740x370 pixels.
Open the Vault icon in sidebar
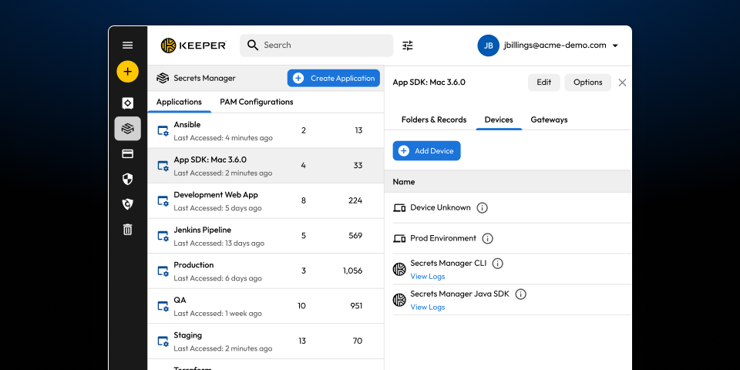tap(127, 103)
